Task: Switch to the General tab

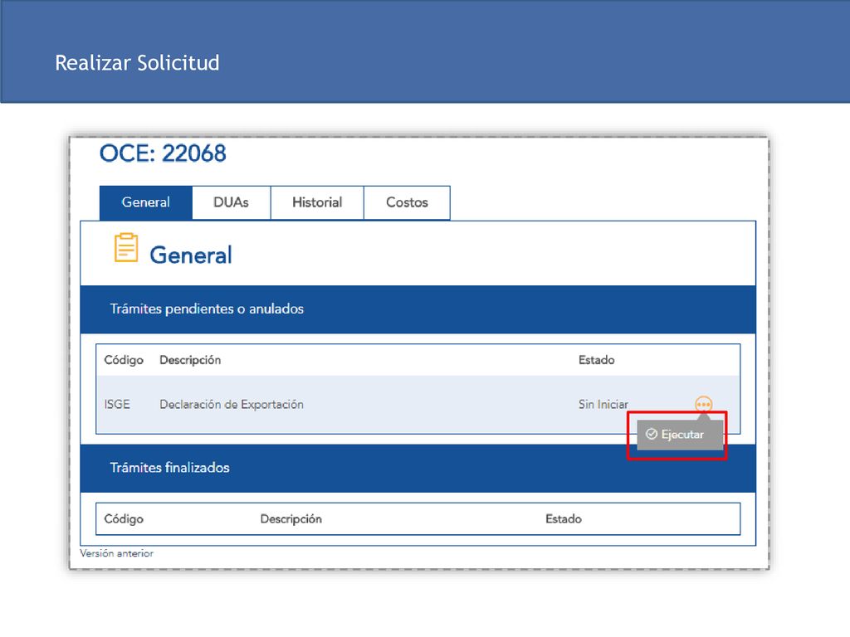Action: tap(146, 202)
